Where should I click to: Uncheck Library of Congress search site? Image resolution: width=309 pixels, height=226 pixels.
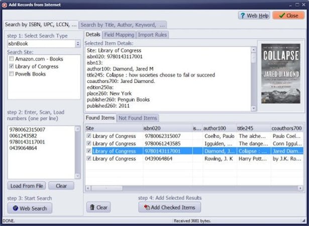[12, 66]
